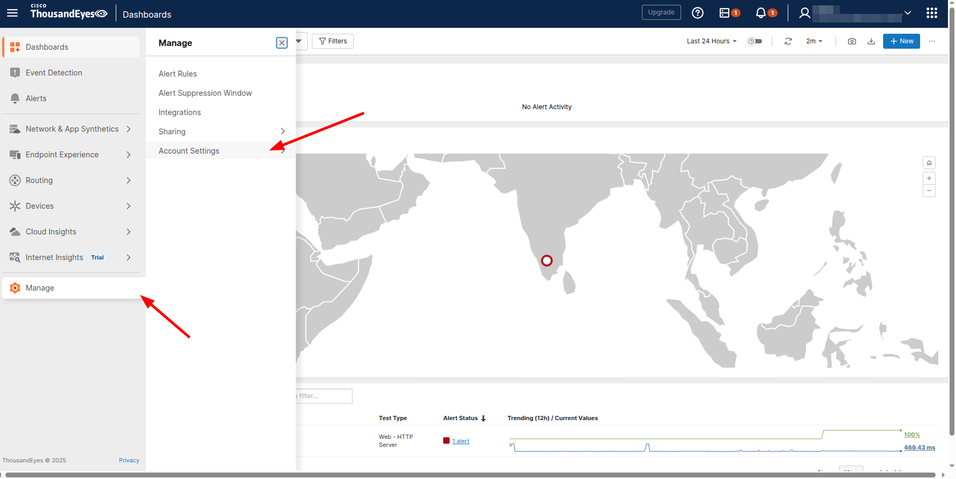Expand the Routing submenu chevron
The width and height of the screenshot is (956, 479).
pyautogui.click(x=129, y=180)
